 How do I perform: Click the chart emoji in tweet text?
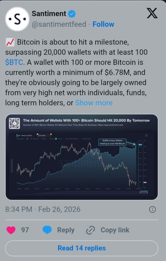[10, 42]
